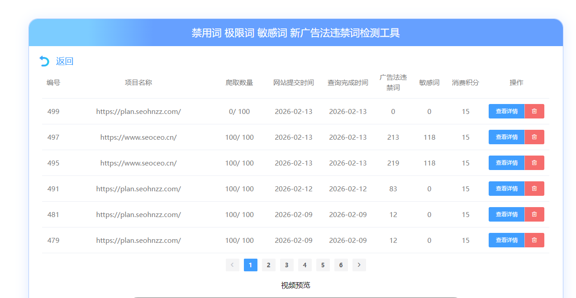The height and width of the screenshot is (298, 576).
Task: Click the trash icon for project 497
Action: [x=534, y=137]
